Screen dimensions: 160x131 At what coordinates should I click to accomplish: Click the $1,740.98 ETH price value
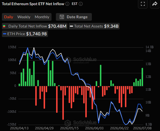tap(37, 34)
